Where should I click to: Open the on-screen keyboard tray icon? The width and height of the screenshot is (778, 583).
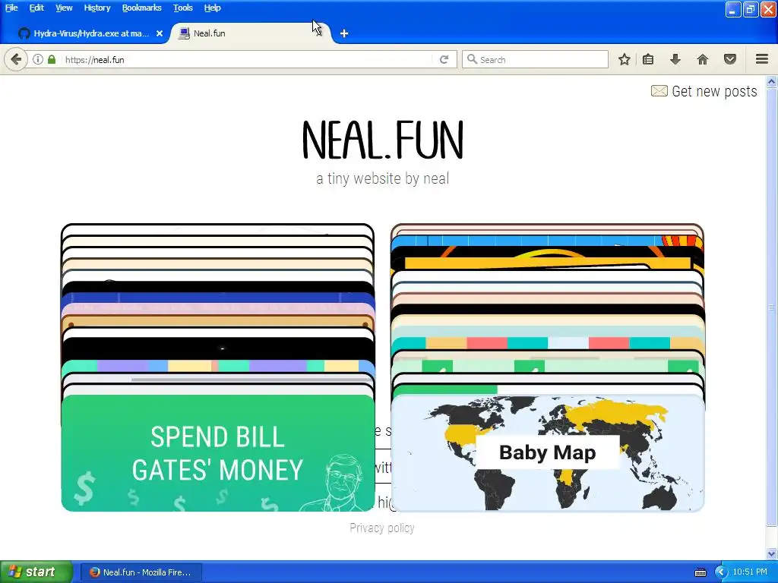[700, 572]
